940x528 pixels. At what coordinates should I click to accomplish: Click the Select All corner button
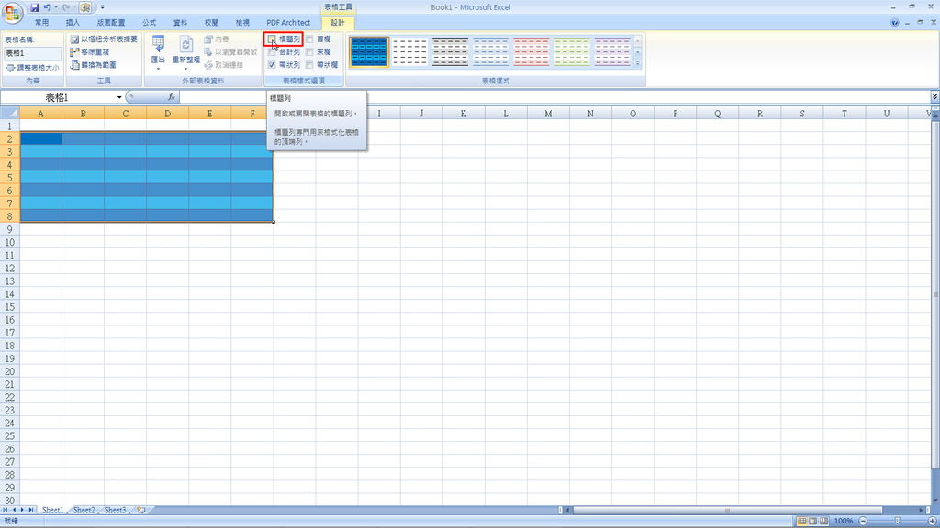[x=9, y=113]
